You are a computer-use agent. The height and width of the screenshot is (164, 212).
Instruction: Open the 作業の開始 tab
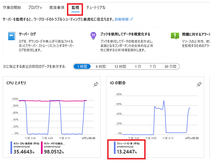pyautogui.click(x=12, y=8)
